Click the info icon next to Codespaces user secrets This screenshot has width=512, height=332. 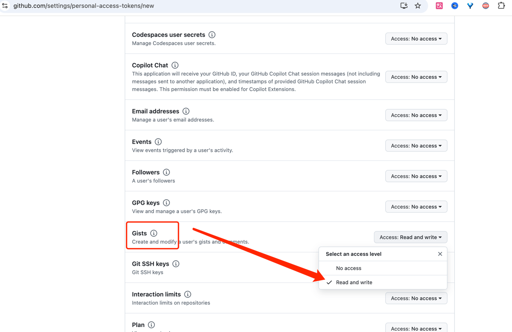coord(212,35)
